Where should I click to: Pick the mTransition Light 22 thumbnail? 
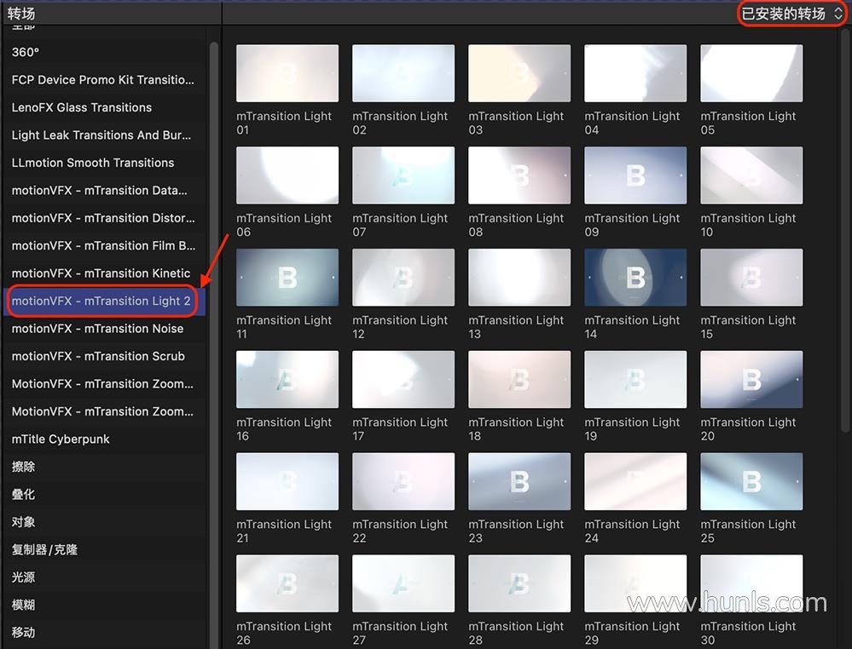pyautogui.click(x=403, y=481)
